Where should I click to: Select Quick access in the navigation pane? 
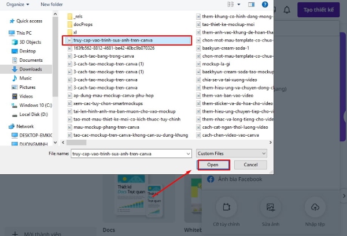28,21
